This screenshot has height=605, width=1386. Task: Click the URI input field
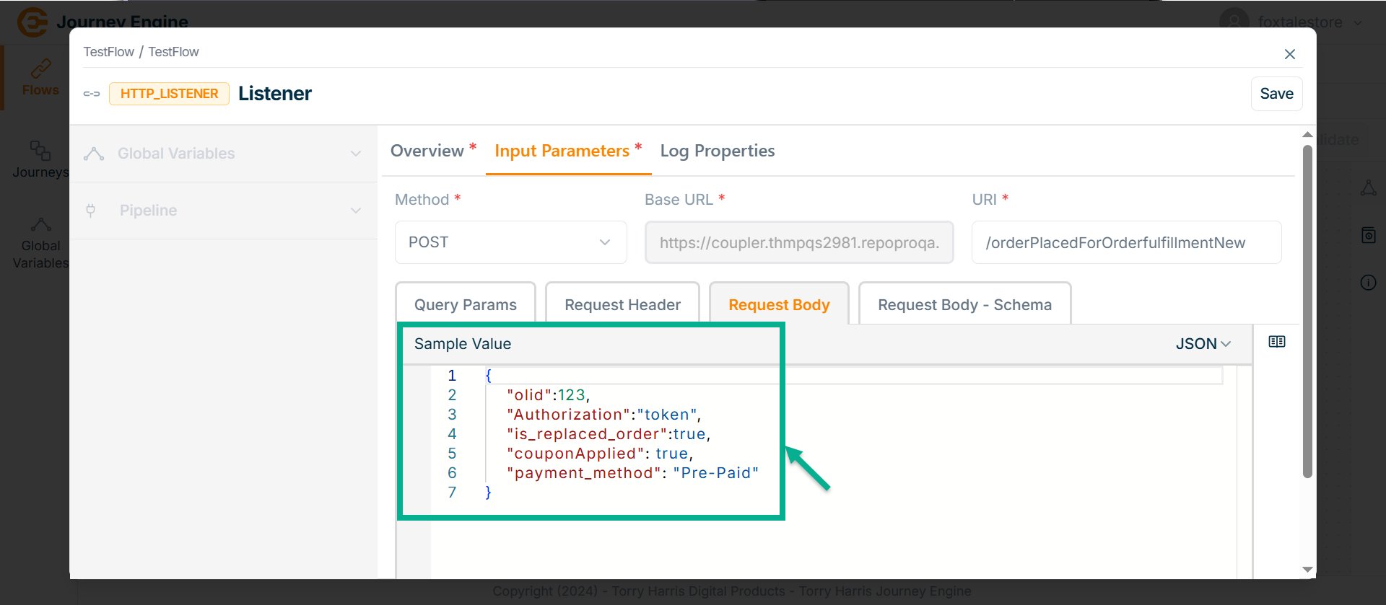click(x=1126, y=242)
